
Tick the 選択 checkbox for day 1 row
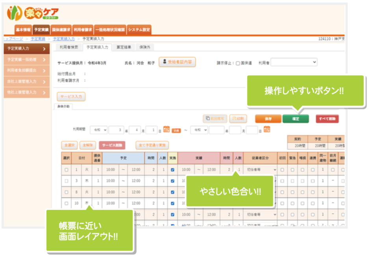point(66,170)
